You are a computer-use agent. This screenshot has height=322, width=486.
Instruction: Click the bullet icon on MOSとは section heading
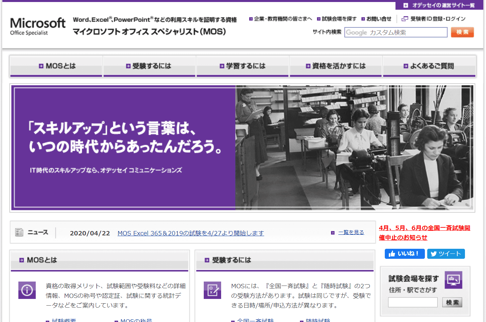point(22,260)
